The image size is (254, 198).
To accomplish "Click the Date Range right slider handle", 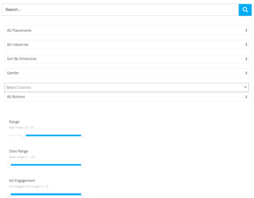I will click(83, 165).
